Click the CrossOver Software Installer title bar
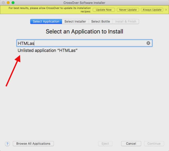Image resolution: width=169 pixels, height=151 pixels. (x=84, y=3)
